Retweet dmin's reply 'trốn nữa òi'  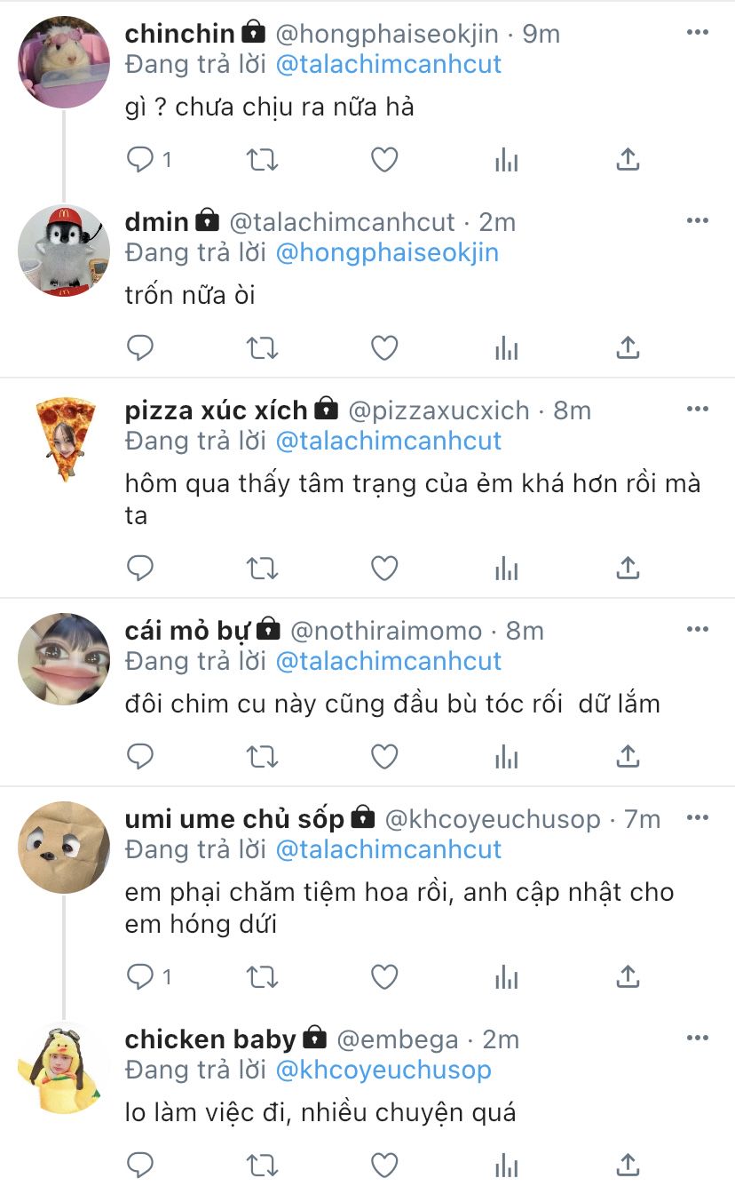(262, 348)
